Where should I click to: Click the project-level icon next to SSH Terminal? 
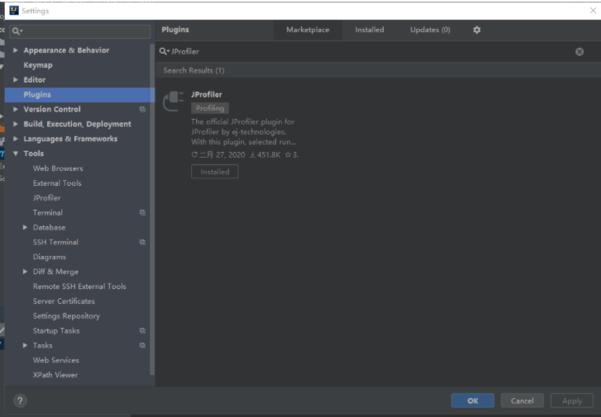click(142, 242)
